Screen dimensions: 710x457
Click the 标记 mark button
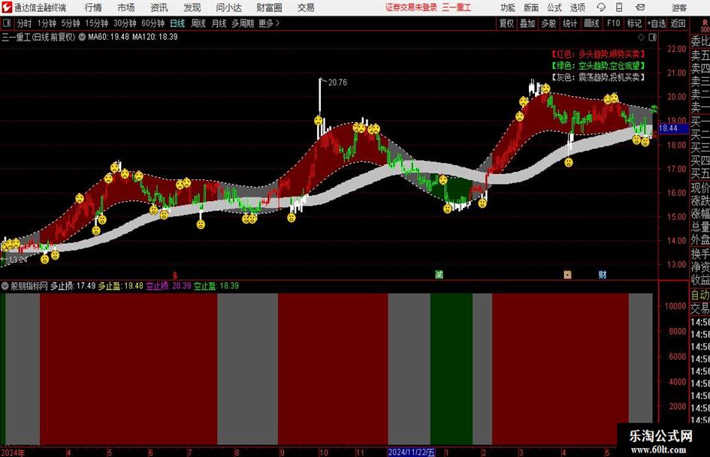(634, 23)
